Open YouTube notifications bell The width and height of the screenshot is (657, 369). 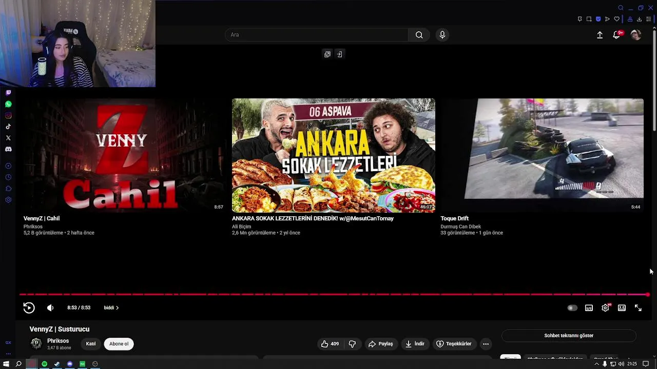tap(616, 35)
